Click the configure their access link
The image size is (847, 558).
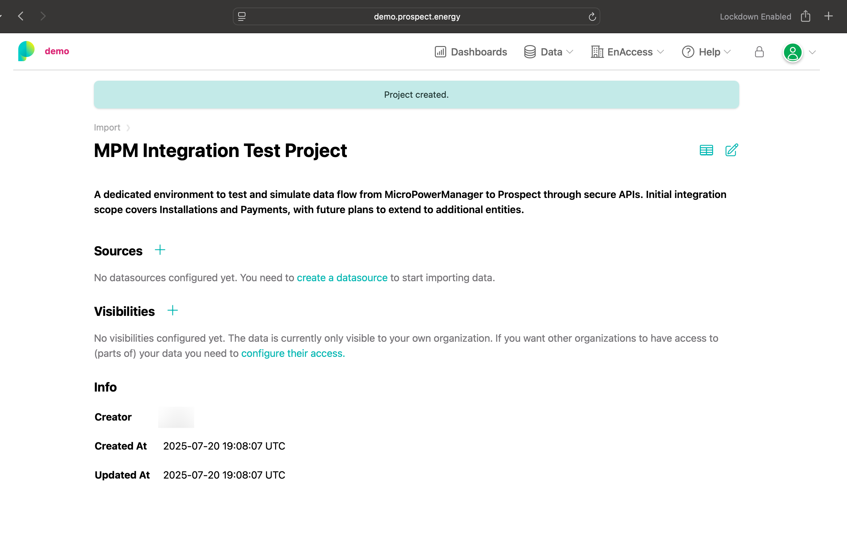(x=292, y=353)
